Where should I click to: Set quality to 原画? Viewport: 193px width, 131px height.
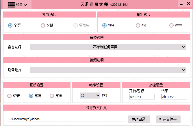click(x=56, y=96)
